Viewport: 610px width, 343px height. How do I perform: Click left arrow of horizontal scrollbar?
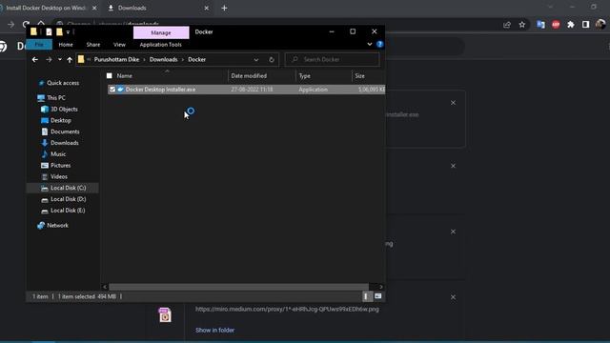point(105,287)
